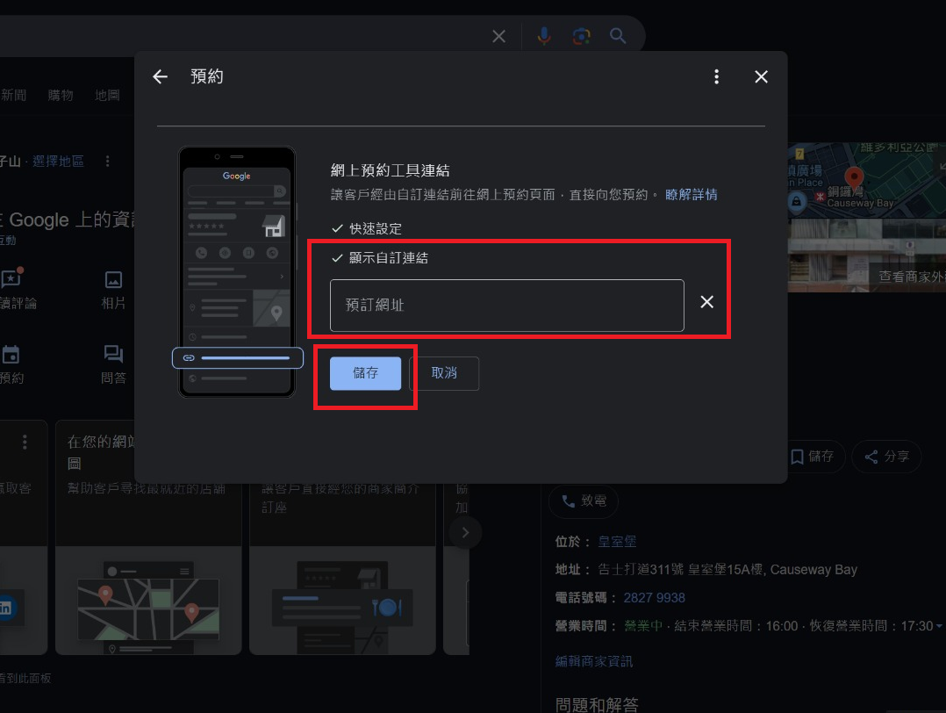Image resolution: width=946 pixels, height=713 pixels.
Task: Open the 地圖 search tab
Action: point(107,95)
